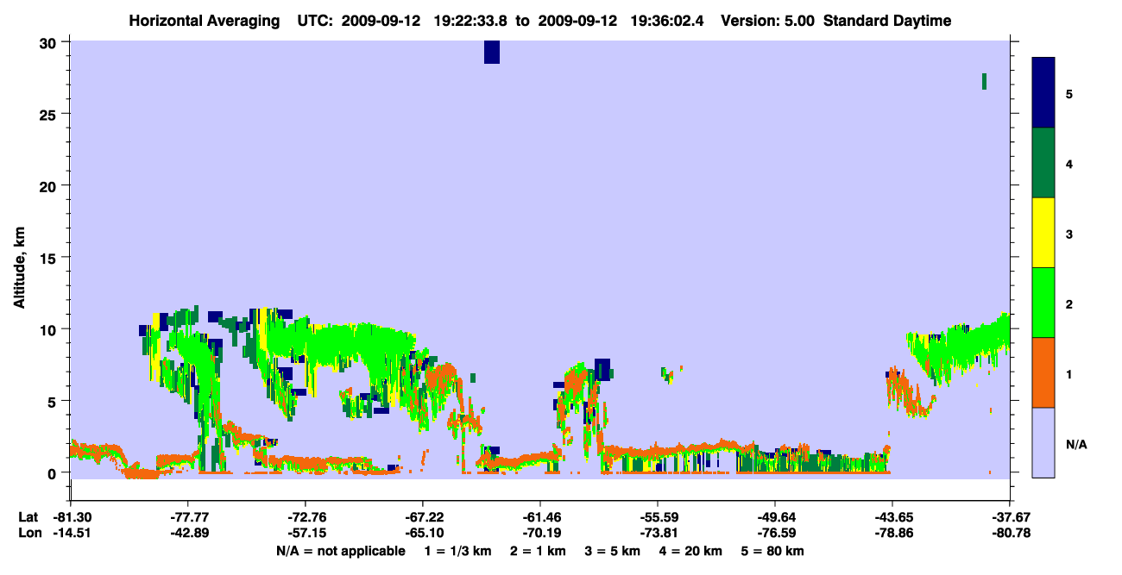Click longitude value -57.15
1122x575 pixels.
coord(305,533)
